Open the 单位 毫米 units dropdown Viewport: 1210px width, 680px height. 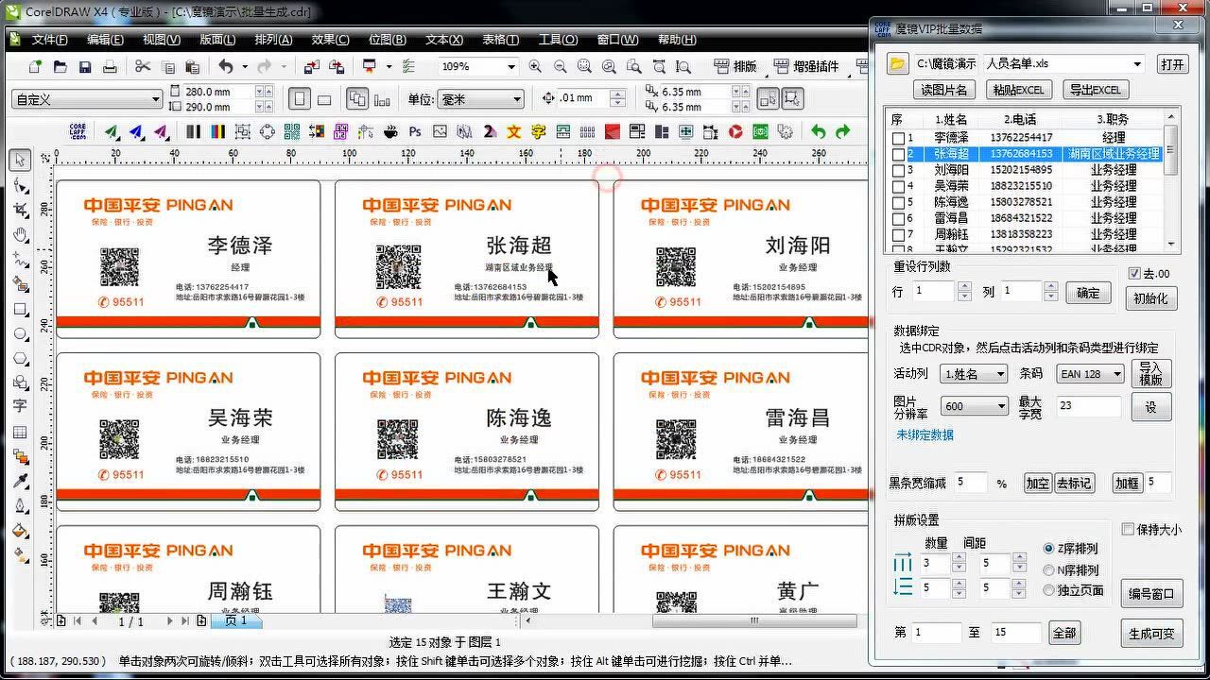[517, 99]
